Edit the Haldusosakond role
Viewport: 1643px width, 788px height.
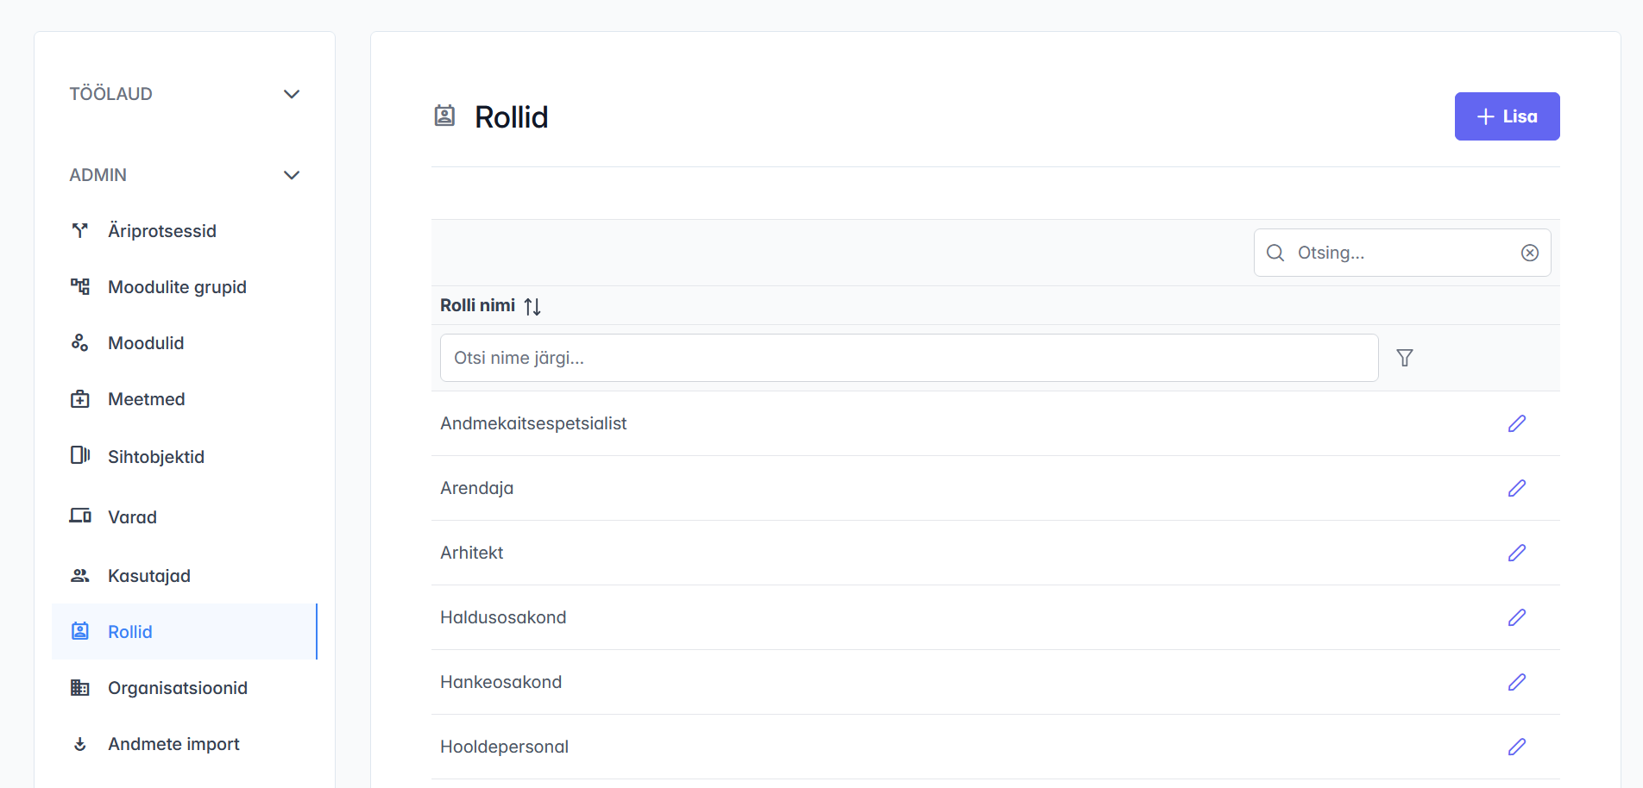tap(1516, 617)
